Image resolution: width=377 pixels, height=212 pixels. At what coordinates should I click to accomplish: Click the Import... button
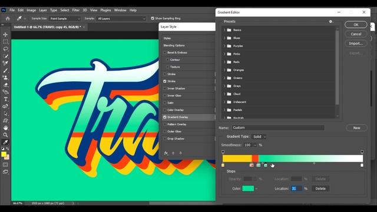[356, 44]
